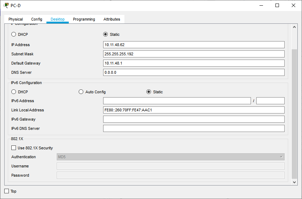The height and width of the screenshot is (199, 302).
Task: Open the Authentication MD5 dropdown
Action: (x=170, y=157)
